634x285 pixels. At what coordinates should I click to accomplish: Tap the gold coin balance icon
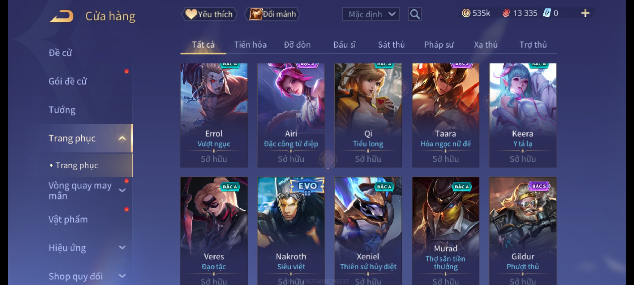click(466, 13)
